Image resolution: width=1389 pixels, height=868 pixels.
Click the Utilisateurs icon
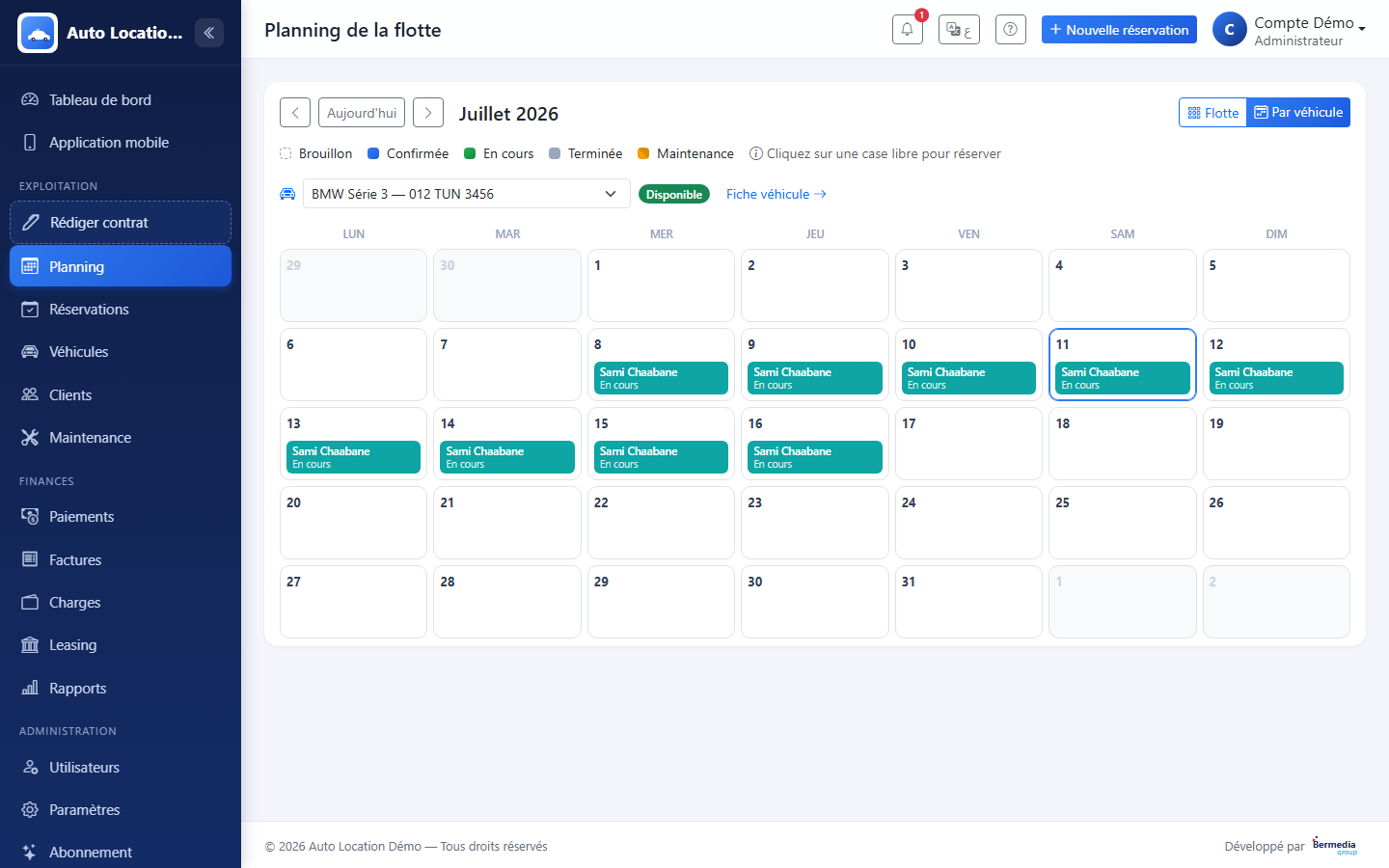[x=30, y=767]
